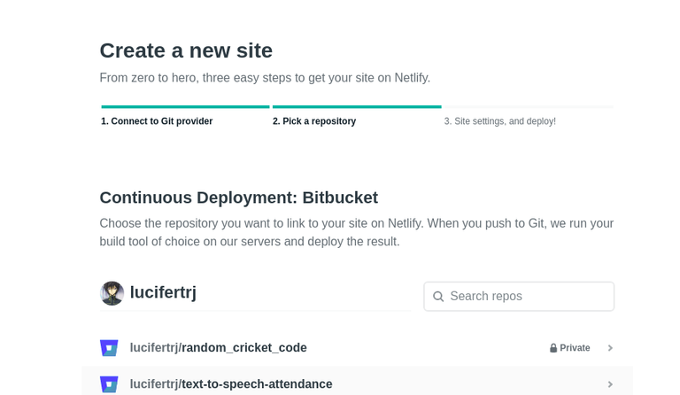Screen dimensions: 680x395
Task: Click Bitbucket icon beside text-to-speech-attendance
Action: pos(109,384)
